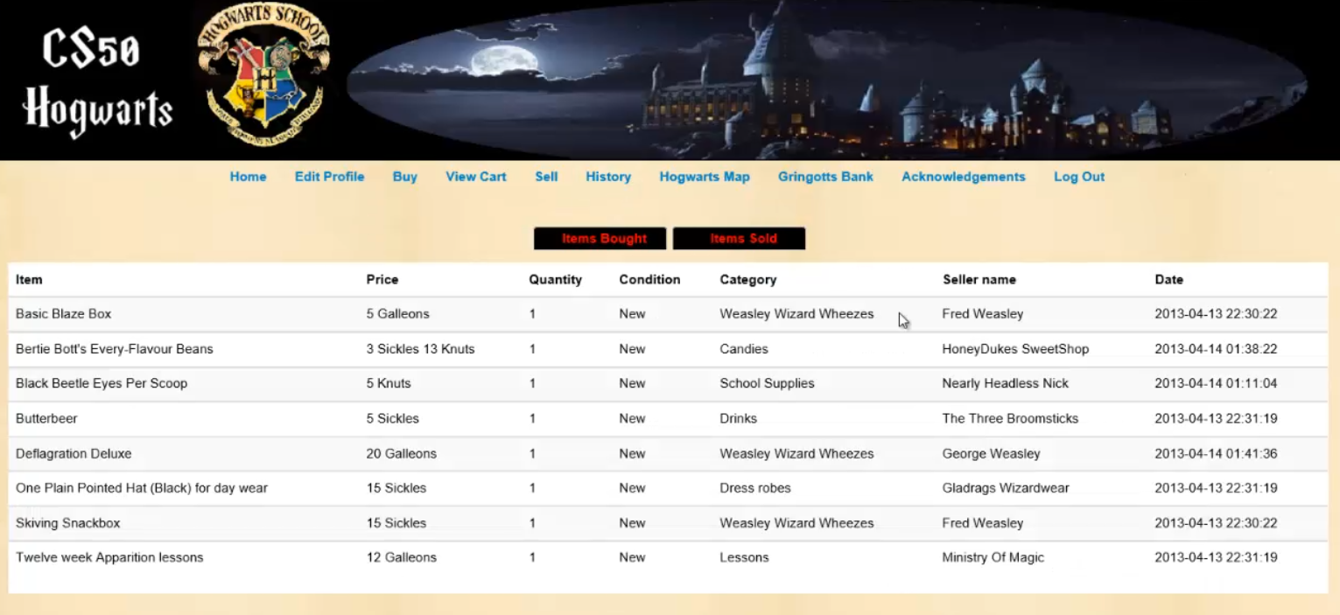The height and width of the screenshot is (615, 1340).
Task: Open the Edit Profile page
Action: (329, 177)
